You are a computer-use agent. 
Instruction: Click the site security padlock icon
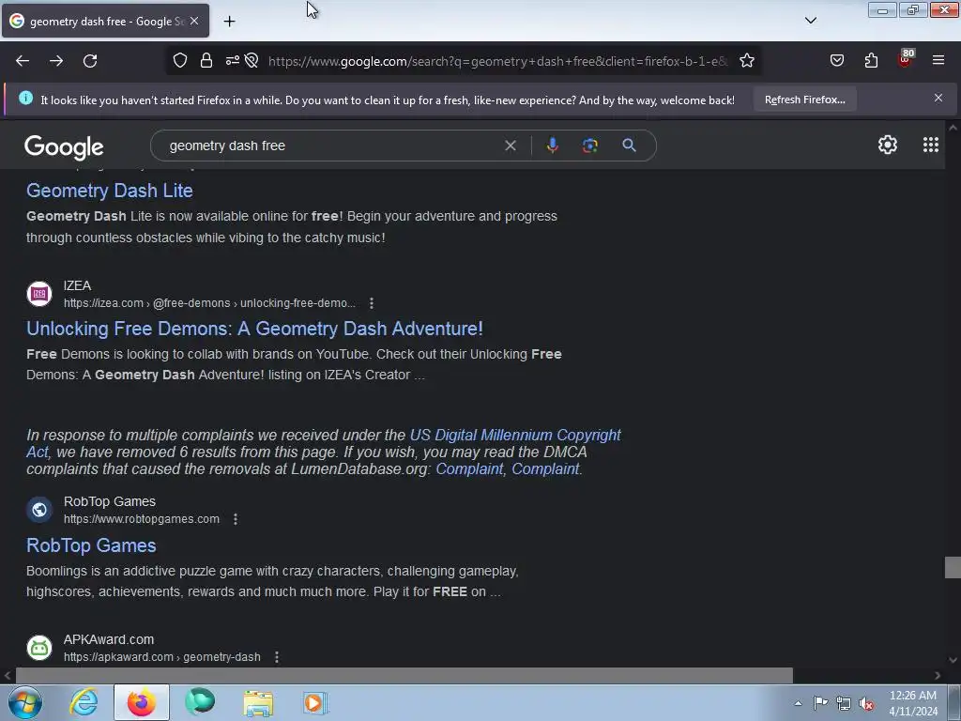[206, 61]
